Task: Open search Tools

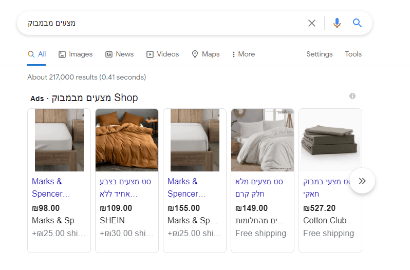Action: pos(353,54)
